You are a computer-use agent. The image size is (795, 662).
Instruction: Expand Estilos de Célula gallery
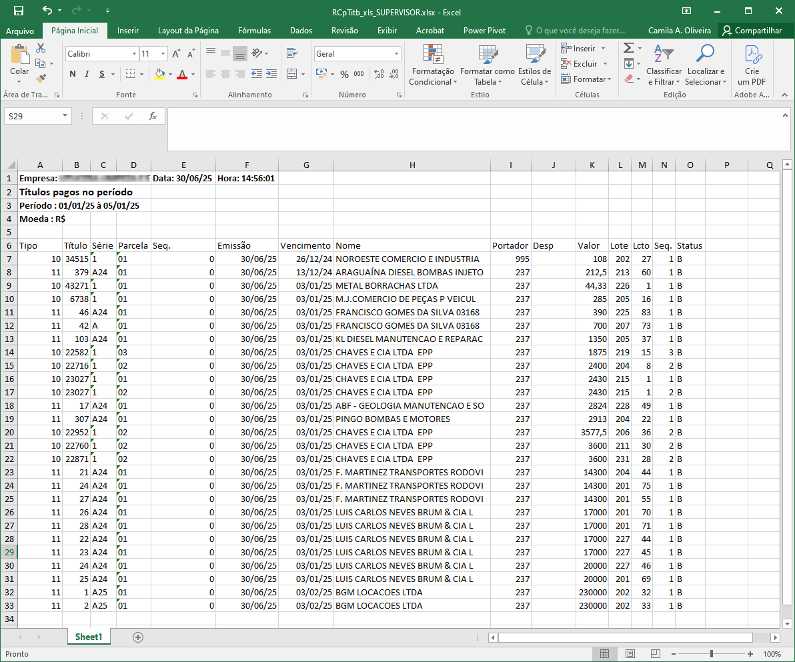tap(534, 65)
